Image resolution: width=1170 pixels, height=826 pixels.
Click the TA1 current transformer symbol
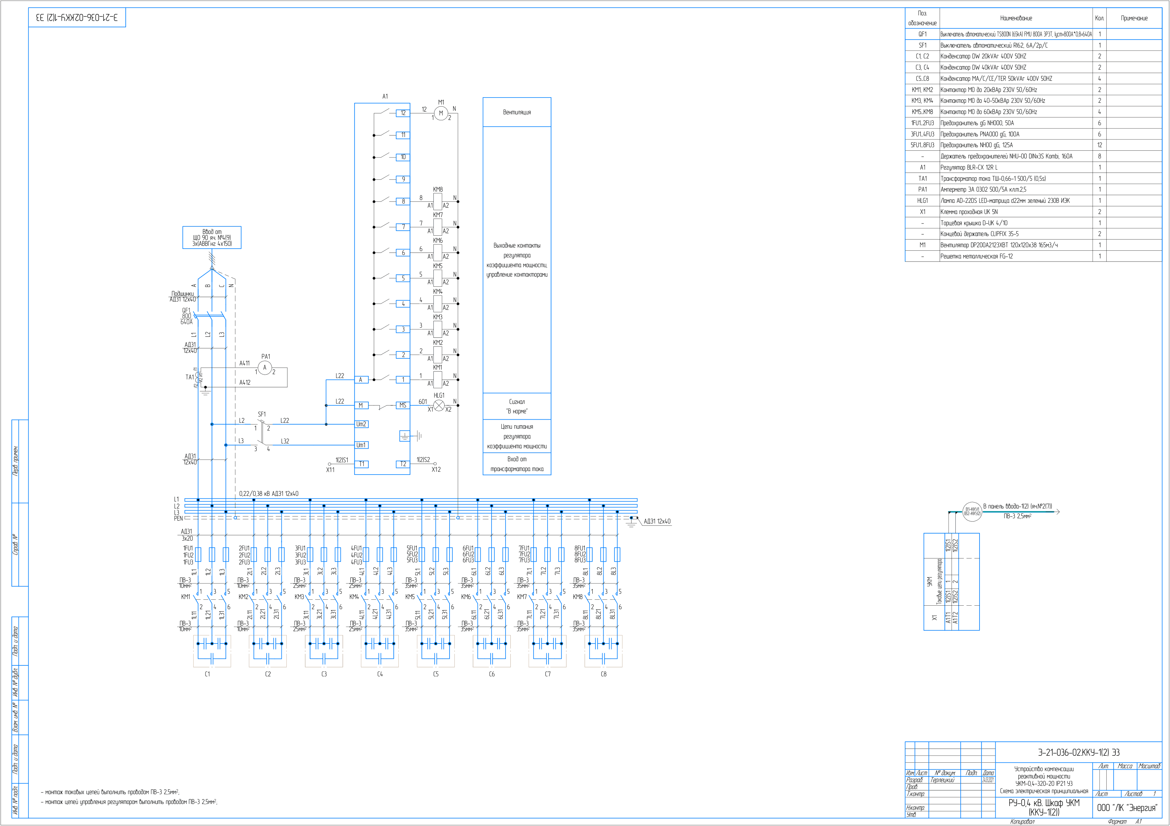coord(199,377)
